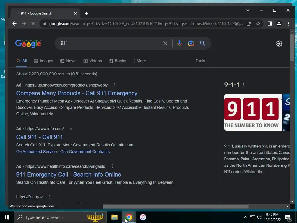Open the Call 911 - Call 911 ad

[39, 137]
